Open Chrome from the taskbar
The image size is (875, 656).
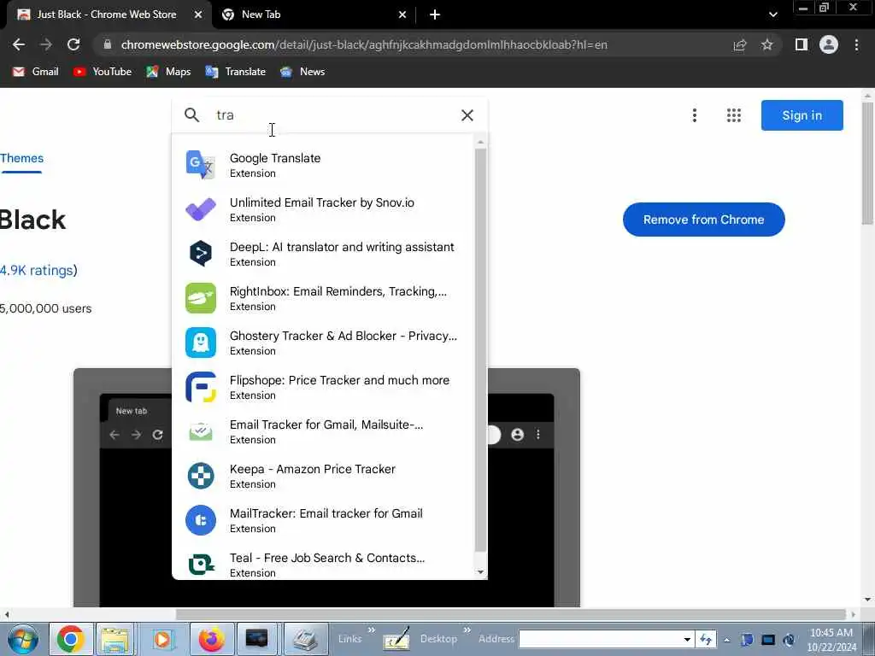(x=70, y=639)
